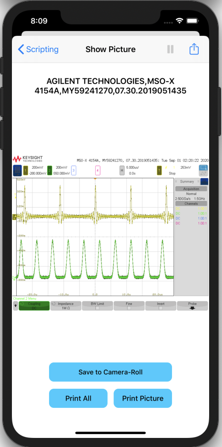Click the trigger T badge
Viewport: 222px width, 447px height.
[x=159, y=171]
